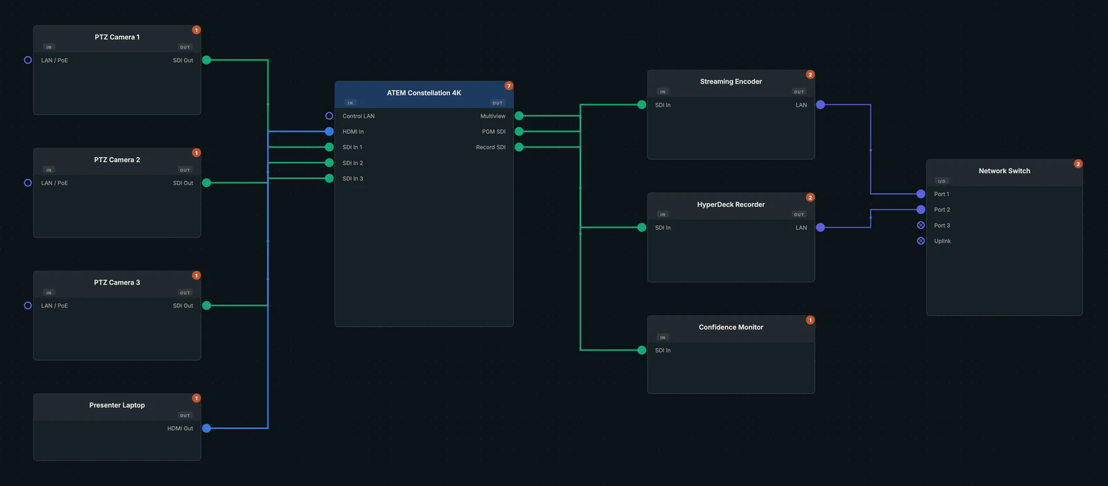
Task: Click the LAN label in Streaming Encoder node
Action: tap(801, 105)
